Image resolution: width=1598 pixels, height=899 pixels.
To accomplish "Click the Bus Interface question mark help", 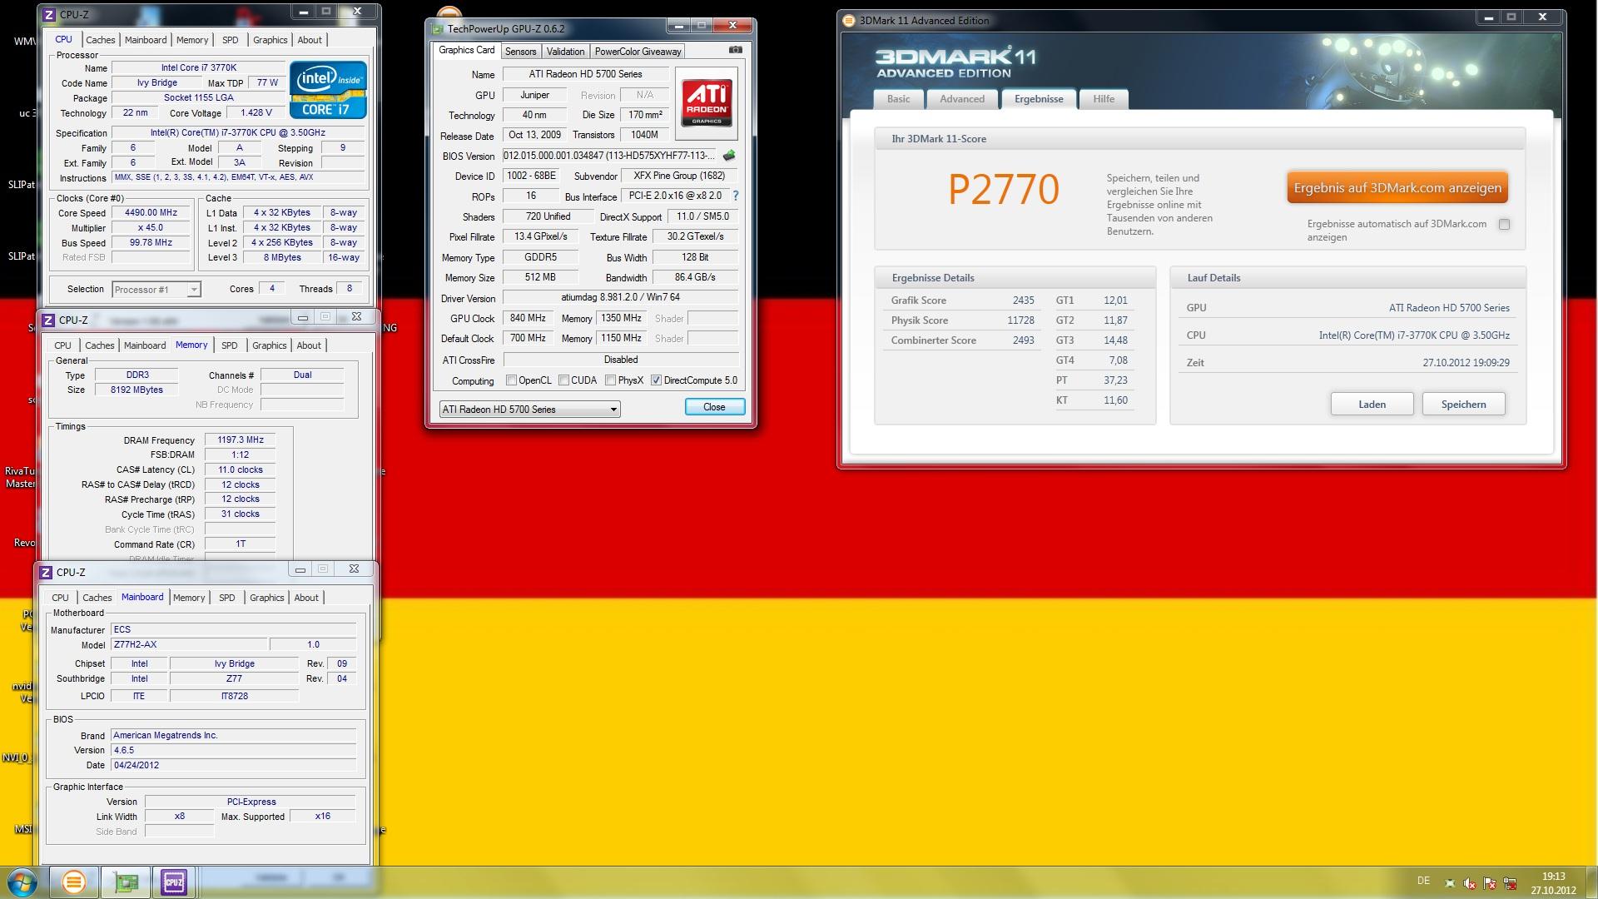I will (736, 196).
